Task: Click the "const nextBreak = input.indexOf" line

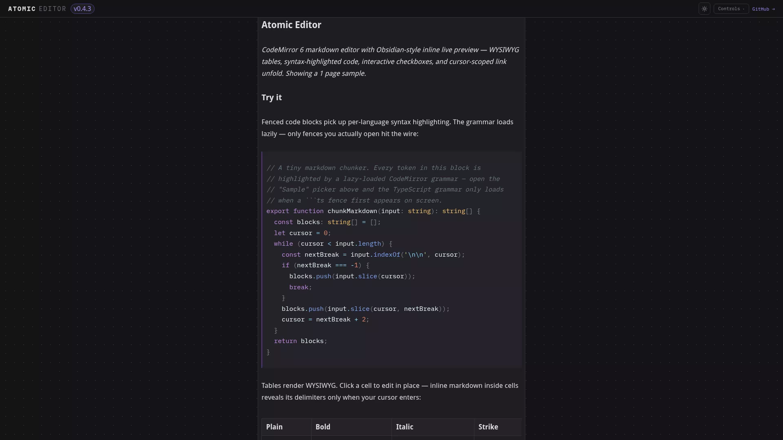Action: tap(373, 255)
